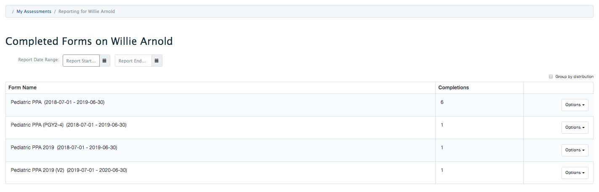Click the Completions column header
The height and width of the screenshot is (192, 599).
point(453,88)
